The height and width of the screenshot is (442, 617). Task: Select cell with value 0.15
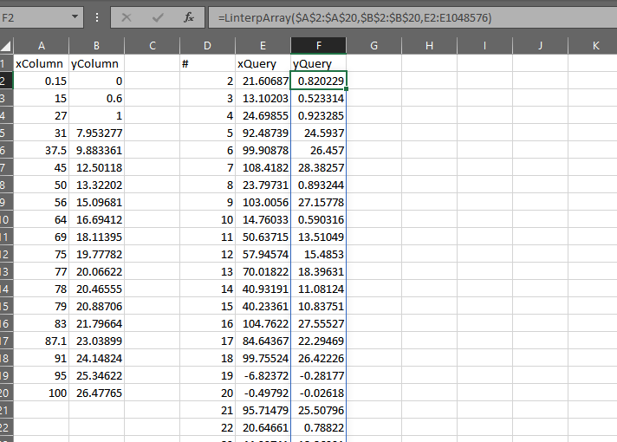tap(42, 81)
